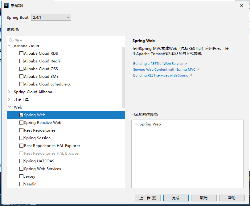The height and width of the screenshot is (206, 250).
Task: Expand the 开发工具 group
Action: [x=9, y=99]
